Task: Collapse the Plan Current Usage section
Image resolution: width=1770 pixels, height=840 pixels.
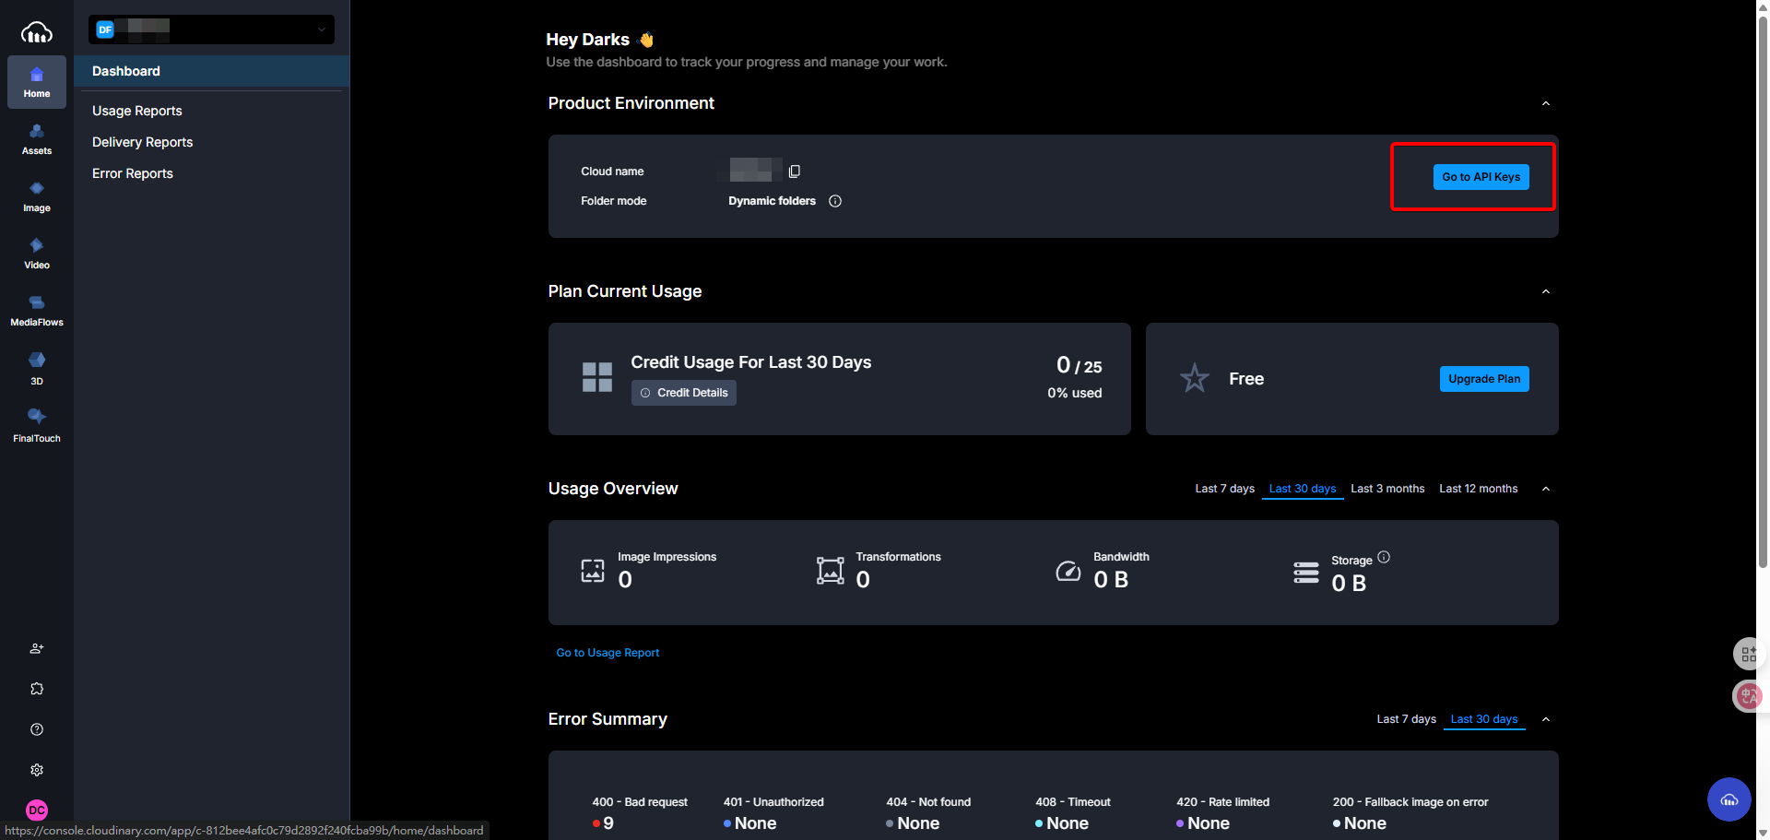Action: tap(1546, 291)
